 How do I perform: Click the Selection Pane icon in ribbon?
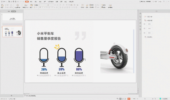110,5
